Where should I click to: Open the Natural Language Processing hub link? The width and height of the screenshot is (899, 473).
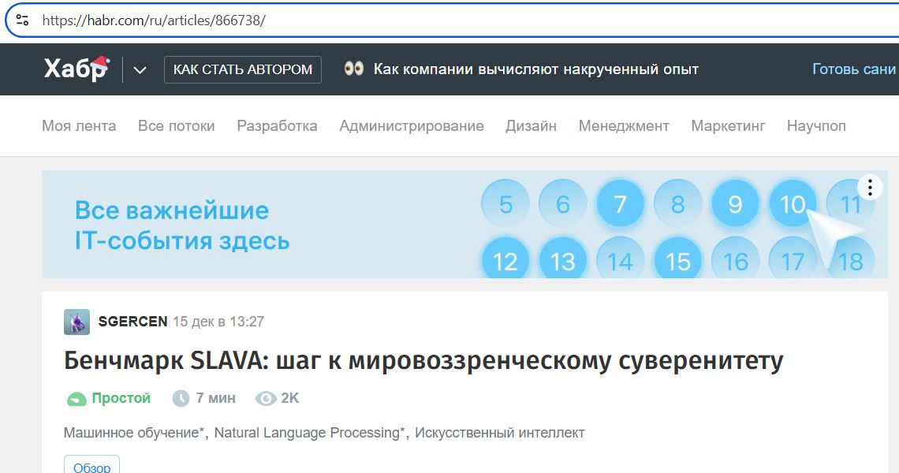(x=310, y=433)
